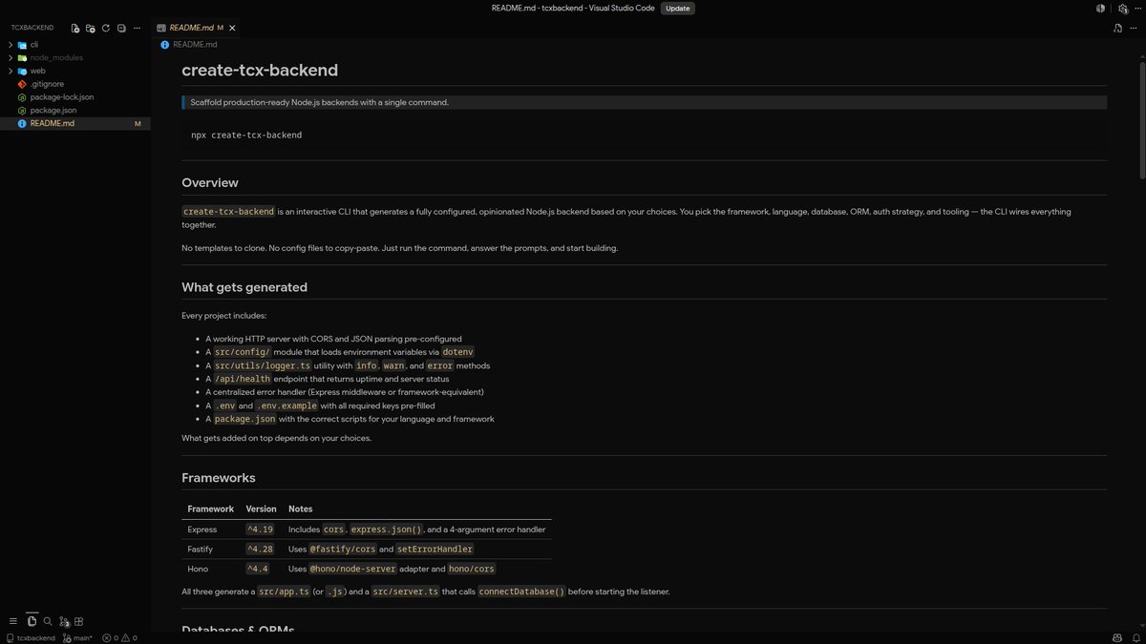1146x644 pixels.
Task: Click the New Folder icon in explorer header
Action: (90, 29)
